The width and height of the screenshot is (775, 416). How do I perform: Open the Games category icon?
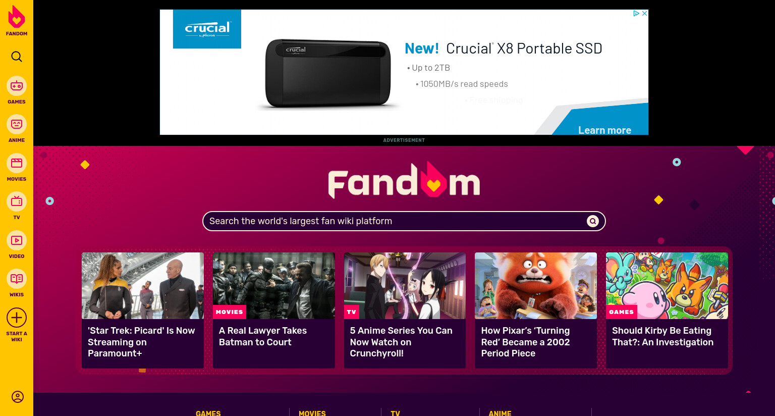point(17,86)
